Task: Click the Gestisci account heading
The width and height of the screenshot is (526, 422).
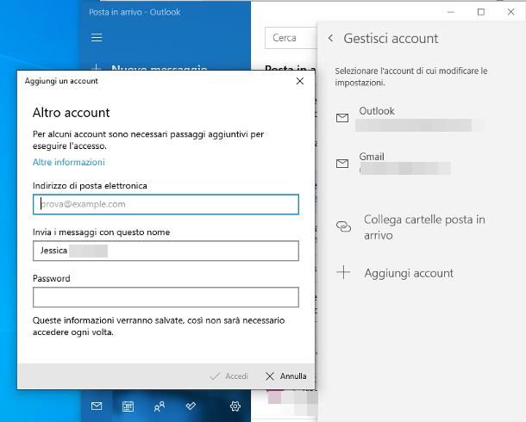Action: click(391, 39)
